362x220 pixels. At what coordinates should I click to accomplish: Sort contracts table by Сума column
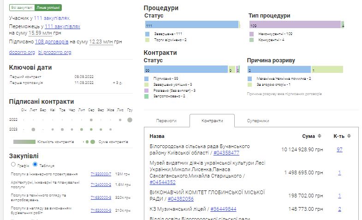click(319, 136)
